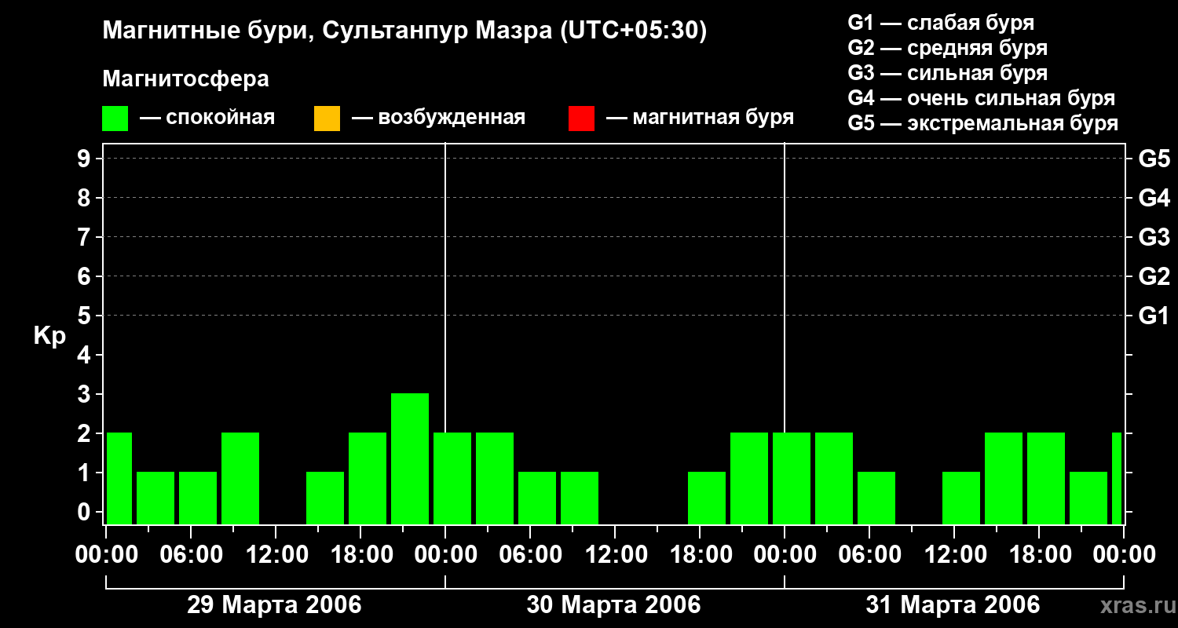Viewport: 1178px width, 628px height.
Task: Click the '— магнитная буря' legend label
Action: (x=700, y=119)
